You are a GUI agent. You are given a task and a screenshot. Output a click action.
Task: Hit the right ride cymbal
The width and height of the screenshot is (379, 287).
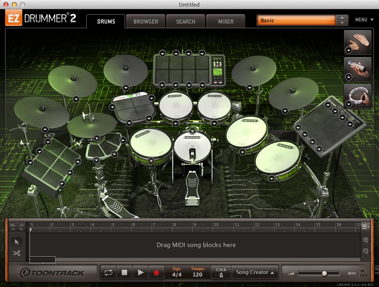pyautogui.click(x=294, y=93)
